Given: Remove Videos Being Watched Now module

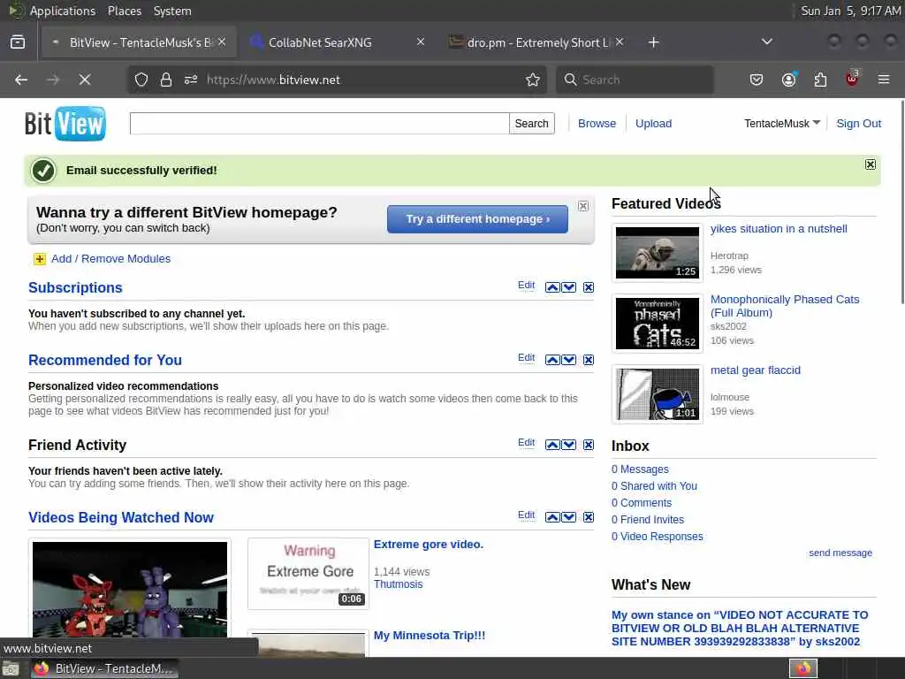Looking at the screenshot, I should pos(588,516).
